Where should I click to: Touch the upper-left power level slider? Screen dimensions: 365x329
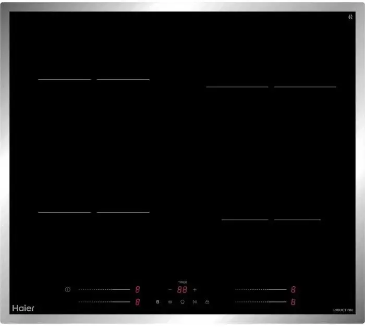[x=104, y=289]
